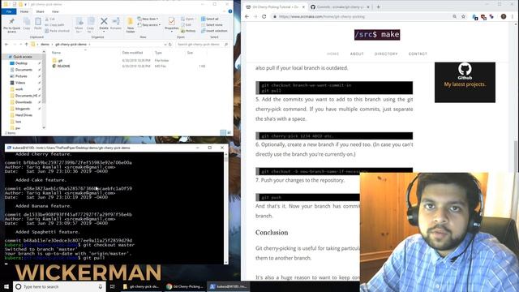
Task: Switch to the GitHub Commits Chrome tab
Action: coord(341,6)
